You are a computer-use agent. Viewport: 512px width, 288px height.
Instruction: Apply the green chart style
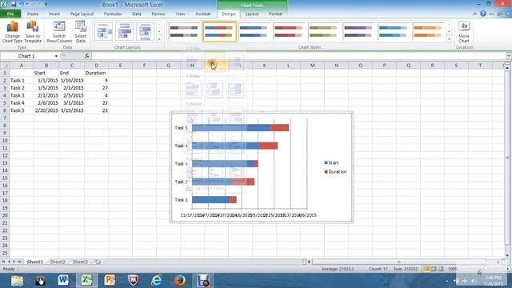[323, 31]
